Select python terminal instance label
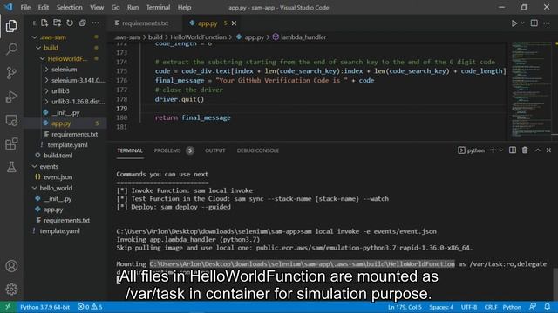 471,150
